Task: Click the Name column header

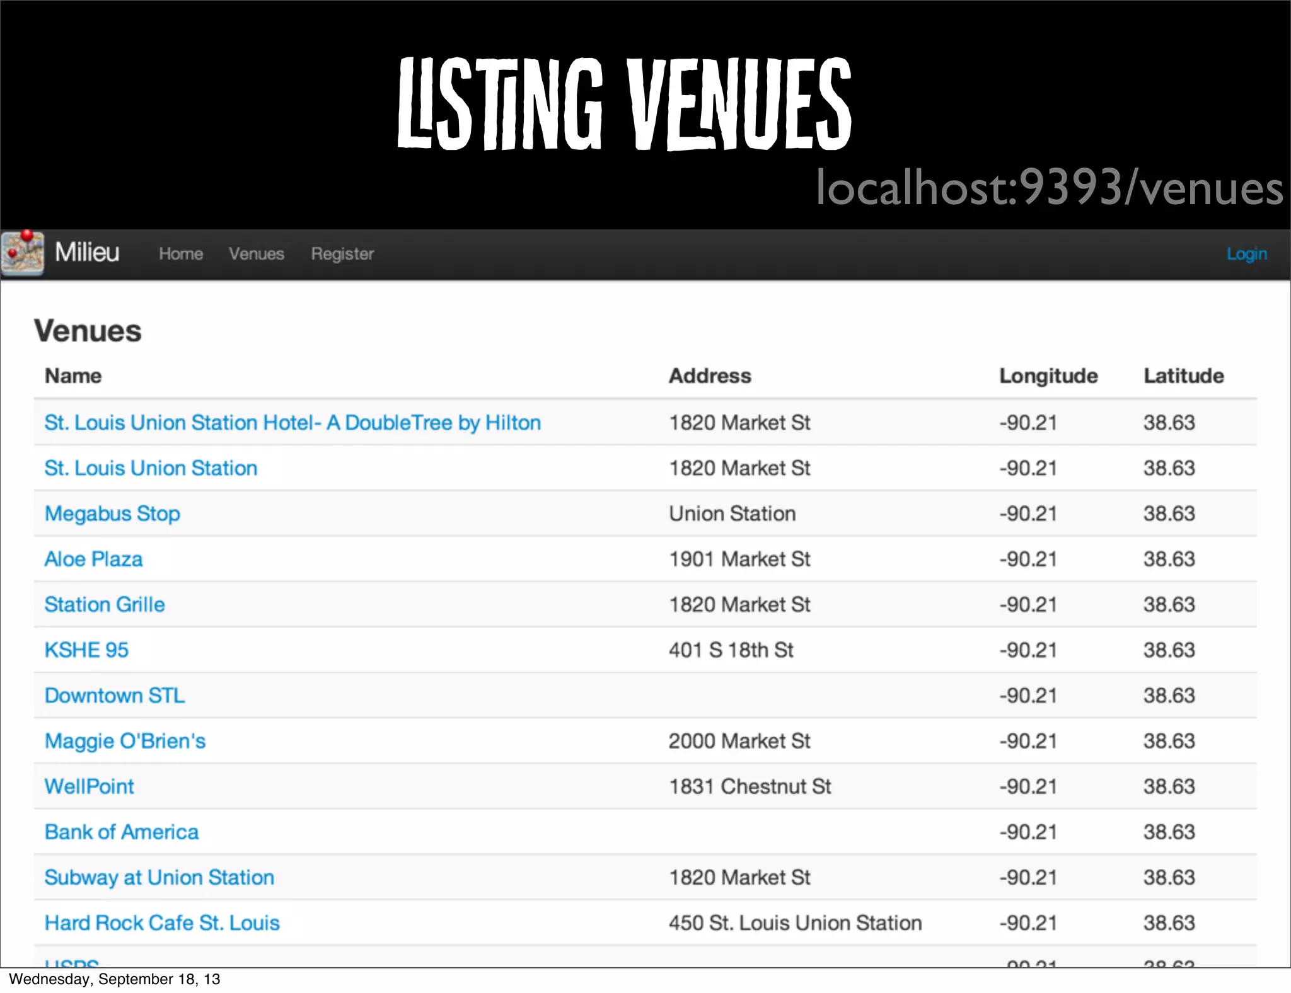Action: click(x=73, y=376)
